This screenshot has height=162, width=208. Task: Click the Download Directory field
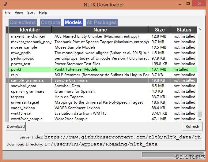[123, 144]
